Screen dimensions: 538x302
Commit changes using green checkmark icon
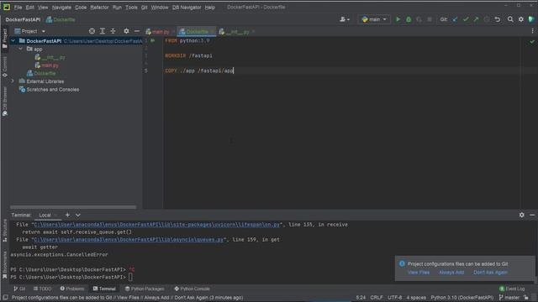click(466, 19)
